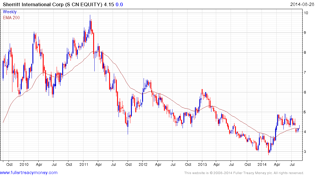Click the last Jul label on the axis

pyautogui.click(x=292, y=164)
